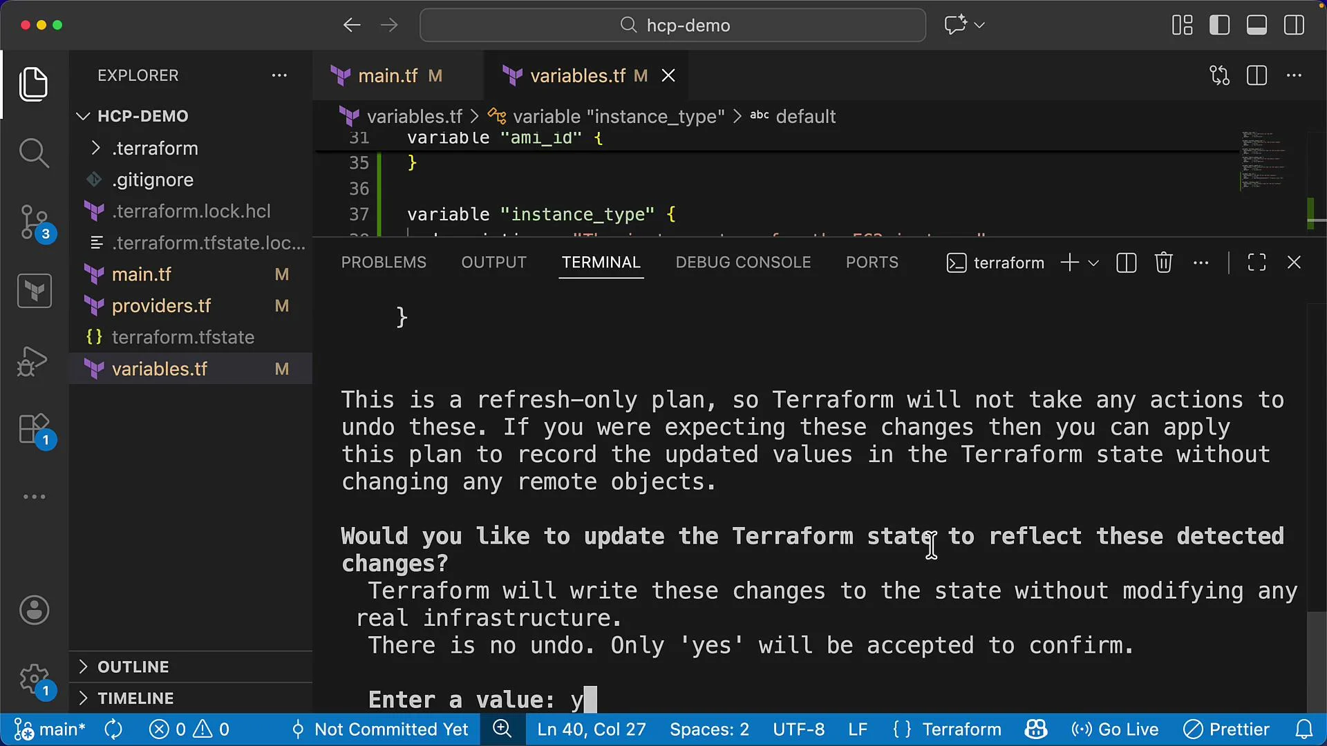Switch to the DEBUG CONSOLE panel tab

743,262
